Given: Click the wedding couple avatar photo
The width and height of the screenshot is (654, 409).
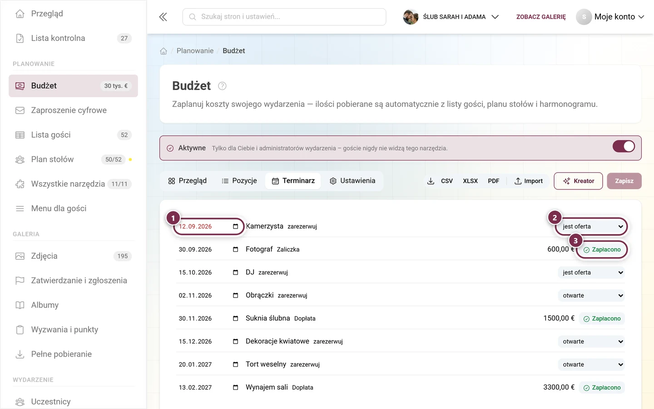Looking at the screenshot, I should coord(411,17).
